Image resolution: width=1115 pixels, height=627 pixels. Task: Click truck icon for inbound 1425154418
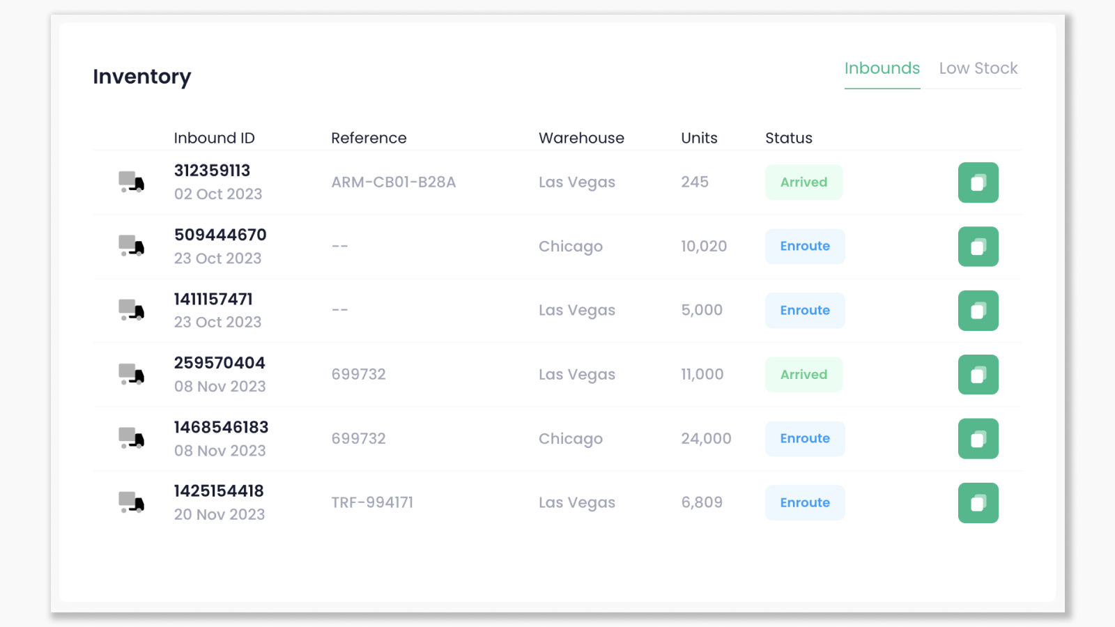[131, 502]
